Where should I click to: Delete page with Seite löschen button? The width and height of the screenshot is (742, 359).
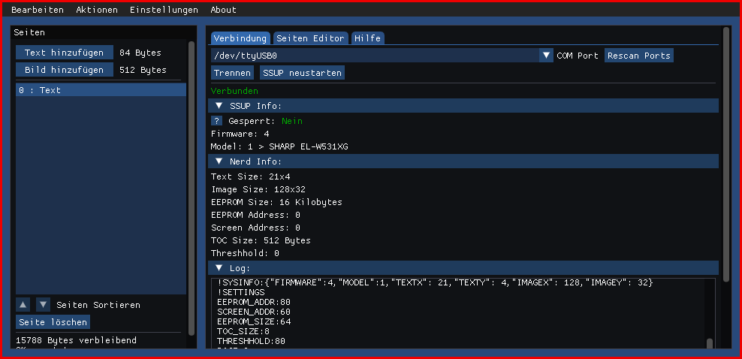click(53, 322)
